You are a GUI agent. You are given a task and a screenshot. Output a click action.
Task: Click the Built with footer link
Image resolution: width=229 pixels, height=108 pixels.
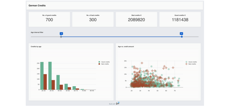coord(112,104)
